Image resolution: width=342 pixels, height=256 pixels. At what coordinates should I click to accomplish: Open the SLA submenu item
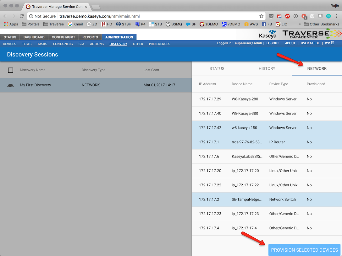[x=81, y=44]
